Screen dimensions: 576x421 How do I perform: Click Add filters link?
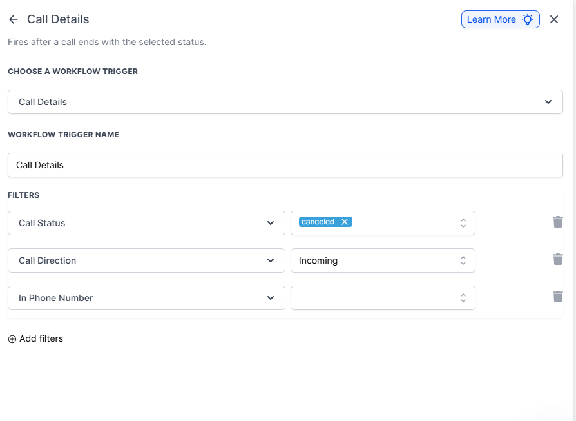[41, 338]
